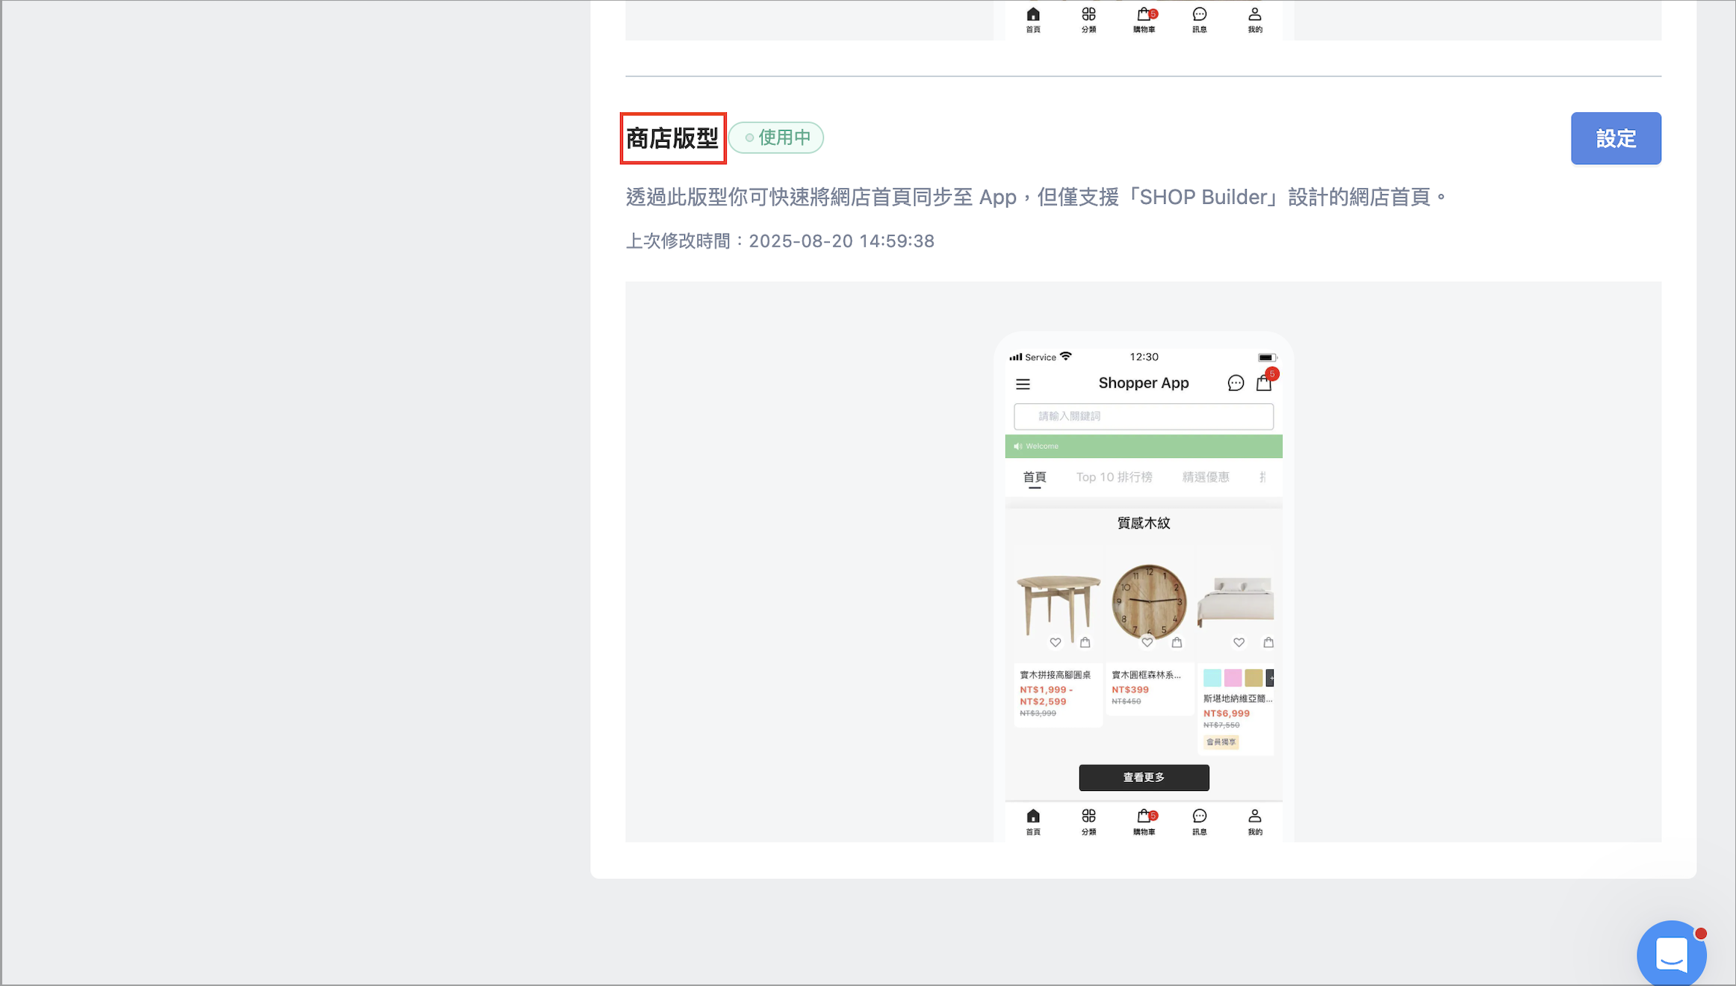Screen dimensions: 1736x986
Task: Click the black 查看更多 button
Action: 1144,778
